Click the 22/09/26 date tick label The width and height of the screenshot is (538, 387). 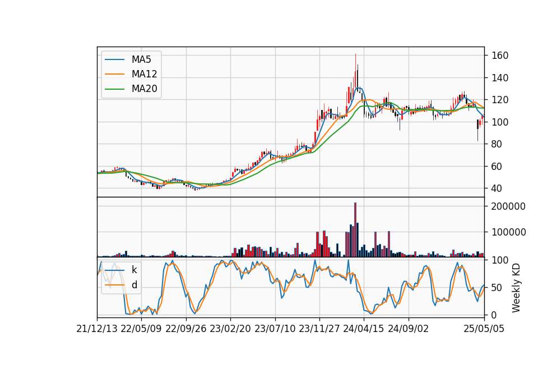pos(186,329)
